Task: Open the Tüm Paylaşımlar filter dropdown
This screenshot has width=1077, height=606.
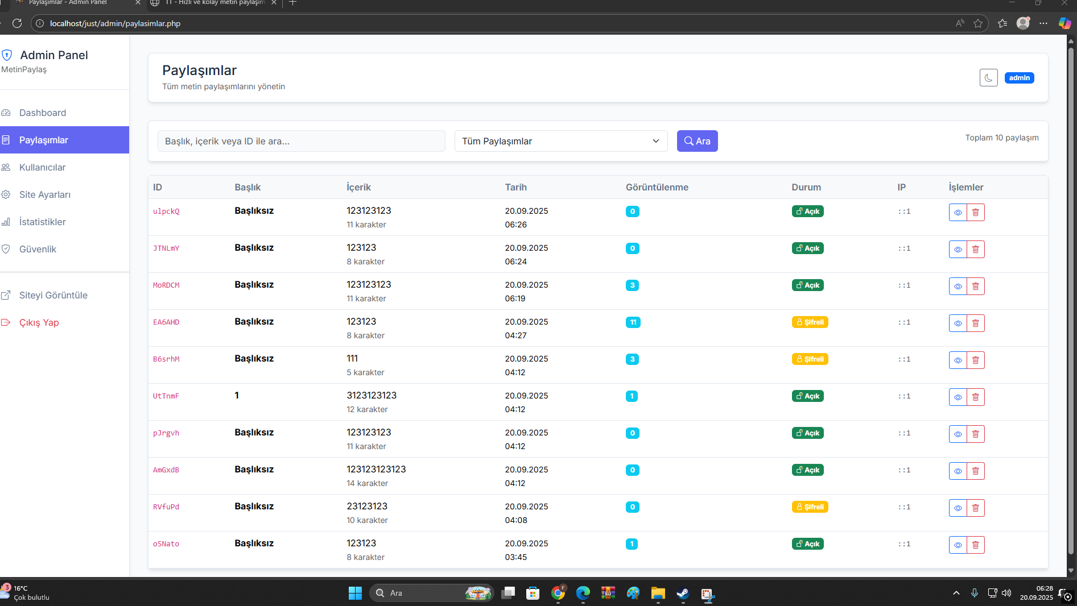Action: [x=560, y=141]
